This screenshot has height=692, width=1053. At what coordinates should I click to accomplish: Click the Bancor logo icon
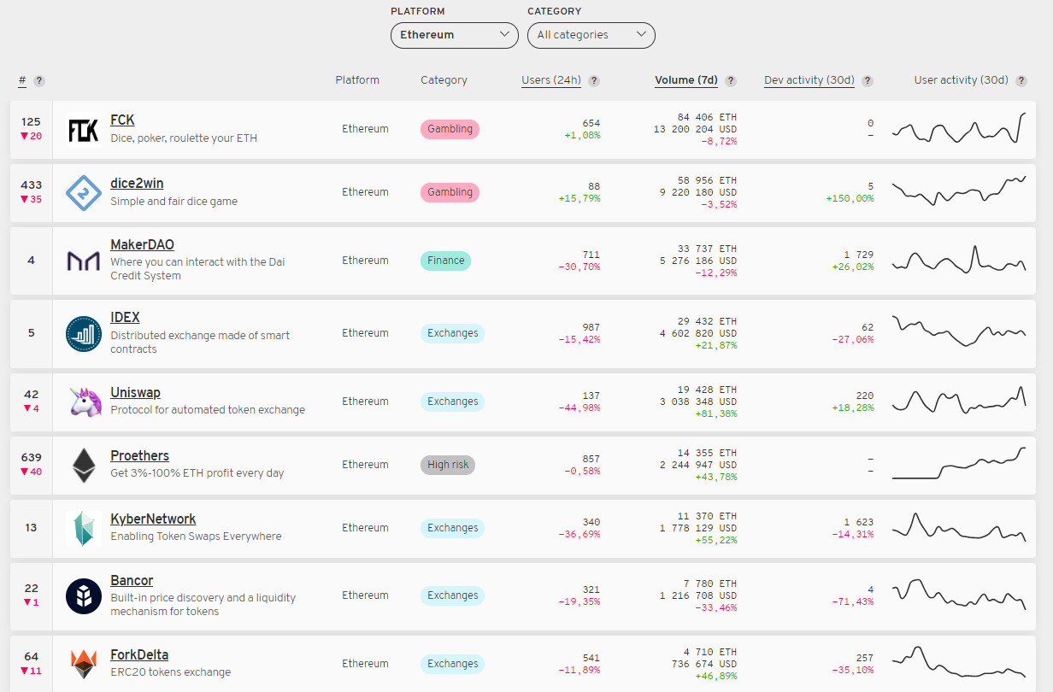coord(83,596)
